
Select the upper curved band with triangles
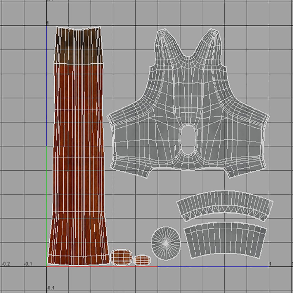tap(225, 206)
